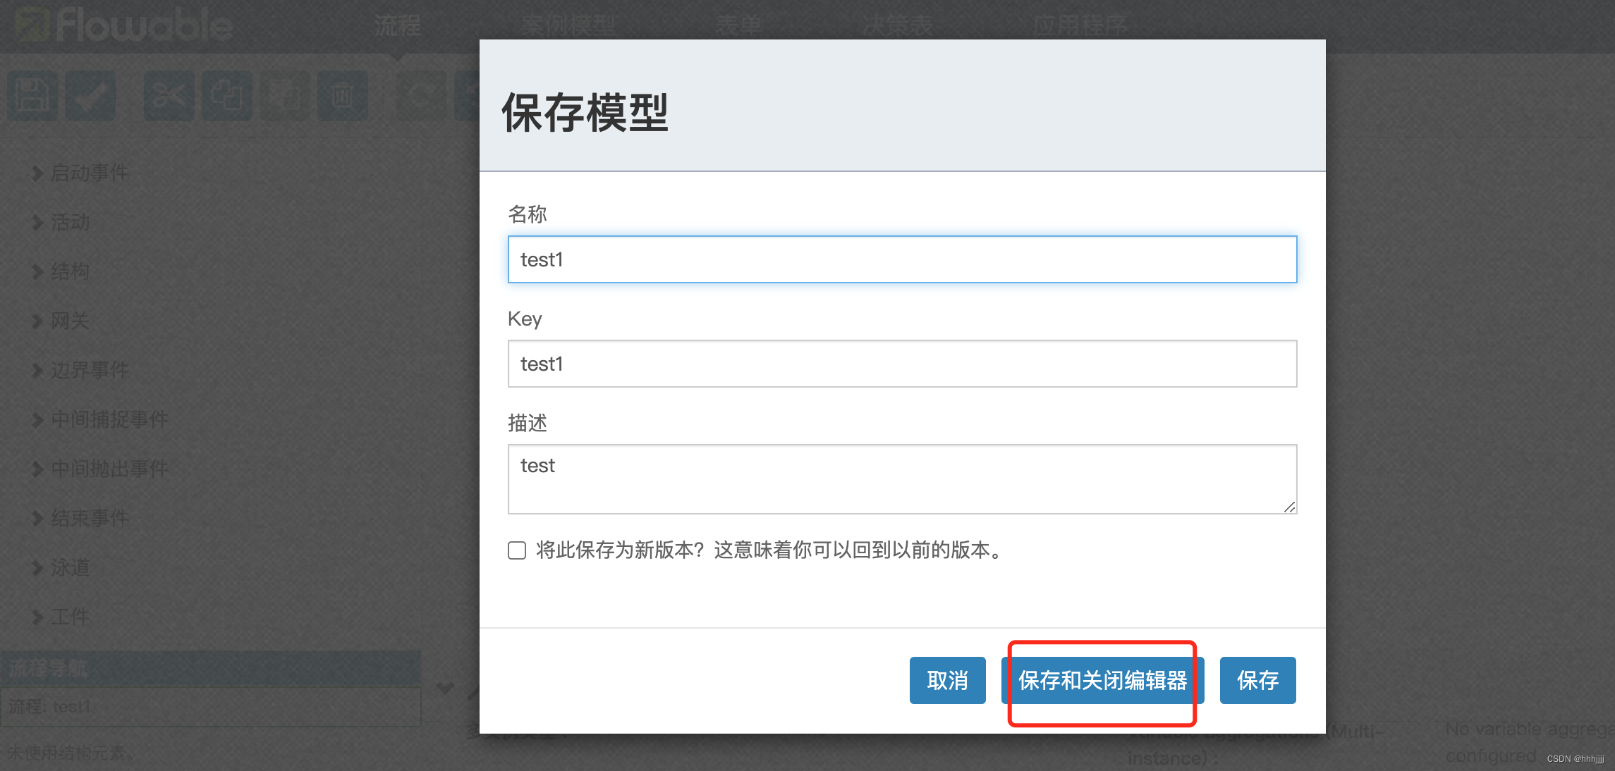Click the 将此保存为新版本 checkbox label text
Viewport: 1615px width, 771px height.
click(769, 550)
